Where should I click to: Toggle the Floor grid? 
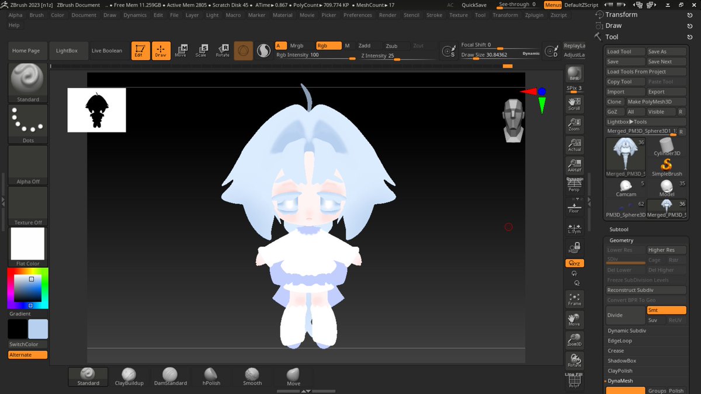(x=574, y=206)
